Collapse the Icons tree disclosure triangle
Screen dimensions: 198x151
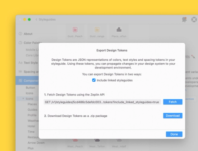click(23, 98)
